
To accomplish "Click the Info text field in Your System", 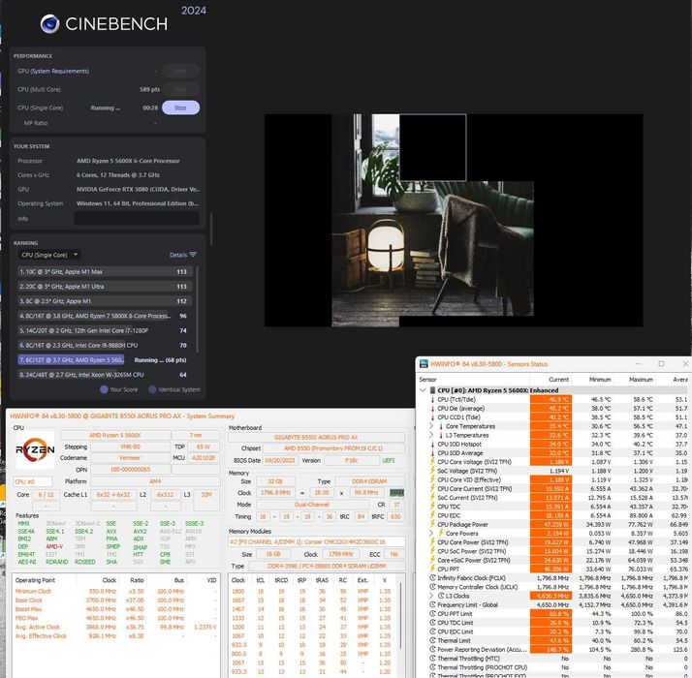I will point(137,218).
